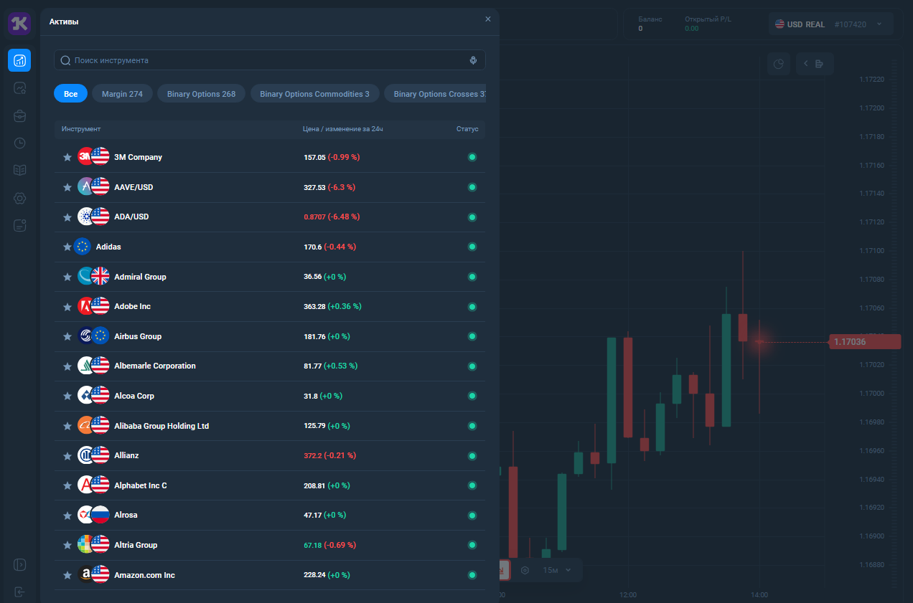Click the microphone icon in search field

click(x=473, y=60)
